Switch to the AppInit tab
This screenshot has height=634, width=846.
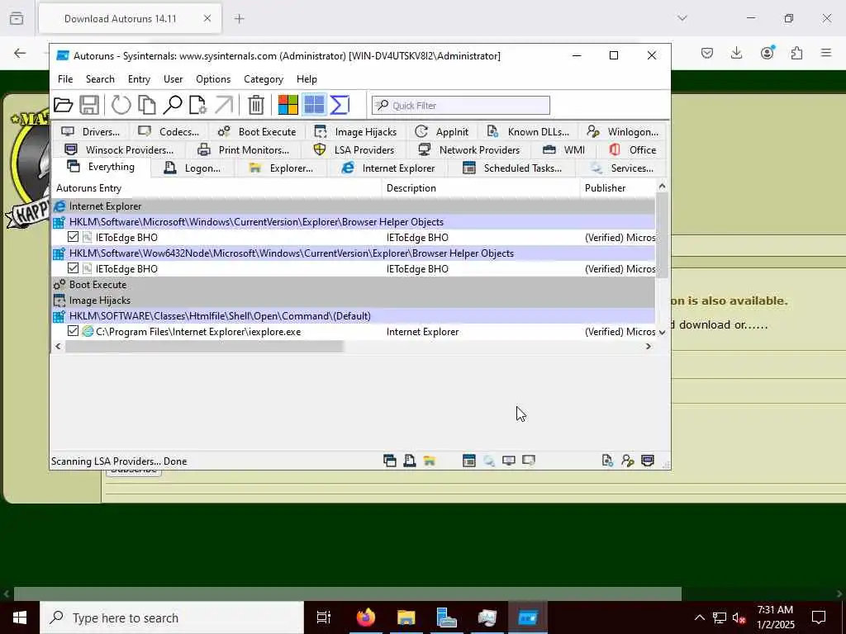pos(442,131)
